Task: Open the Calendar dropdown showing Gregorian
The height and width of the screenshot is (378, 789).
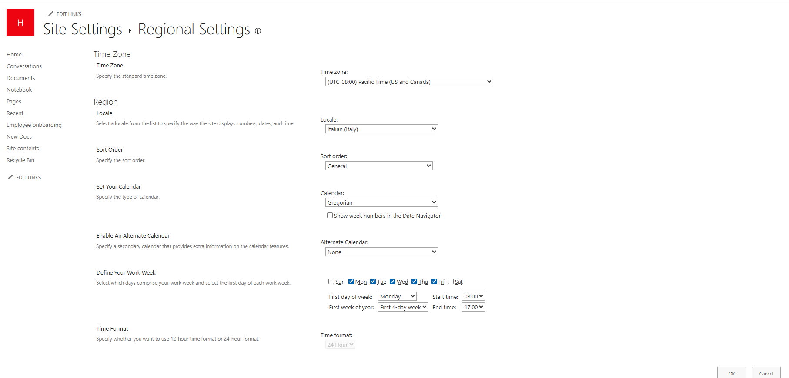Action: pos(381,202)
